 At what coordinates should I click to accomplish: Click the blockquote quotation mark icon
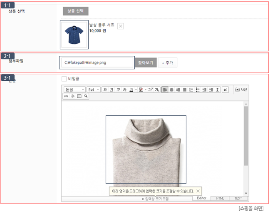(x=225, y=90)
